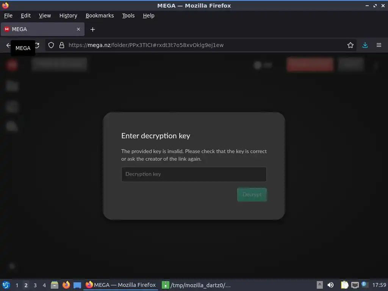Open the Bookmarks menu
Image resolution: width=388 pixels, height=291 pixels.
point(100,16)
